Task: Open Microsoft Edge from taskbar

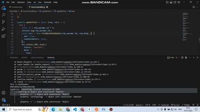Action: (53, 109)
